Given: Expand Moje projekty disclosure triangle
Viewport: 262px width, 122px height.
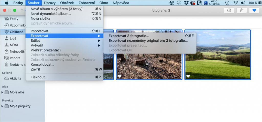Looking at the screenshot, I should pos(3,106).
